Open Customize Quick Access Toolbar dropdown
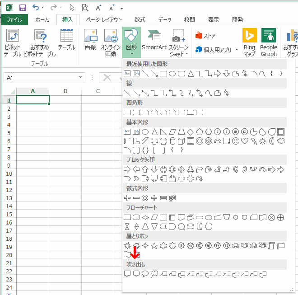This screenshot has height=295, width=298. coord(121,8)
